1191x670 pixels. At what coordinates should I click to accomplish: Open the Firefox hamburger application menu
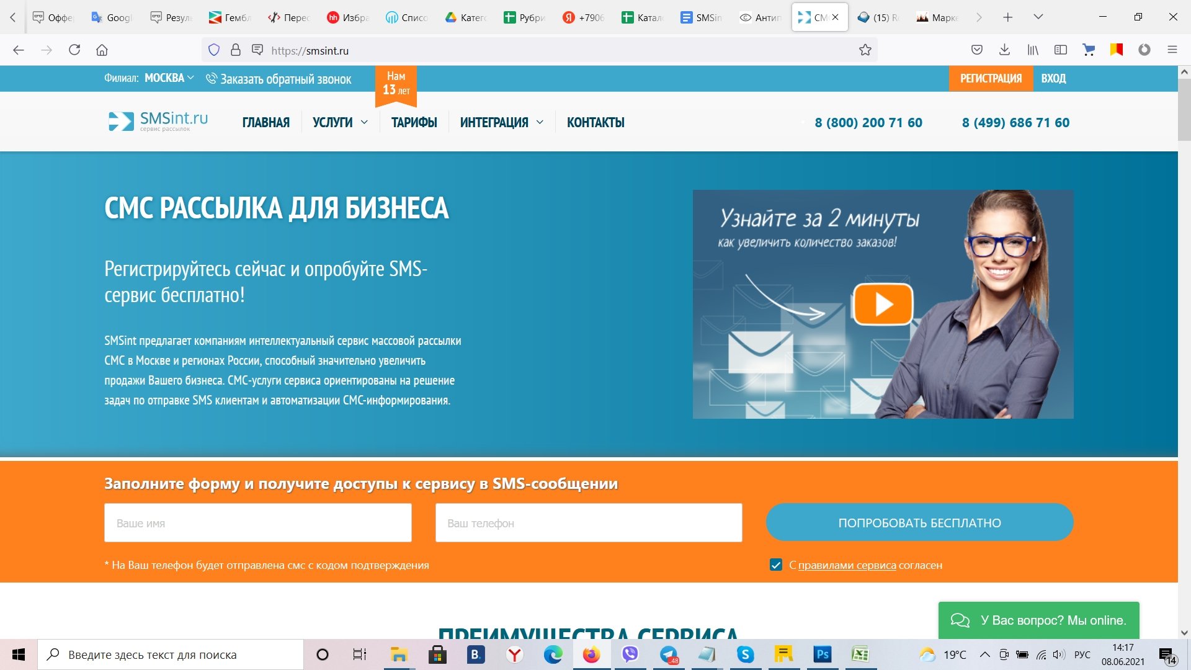(1172, 50)
